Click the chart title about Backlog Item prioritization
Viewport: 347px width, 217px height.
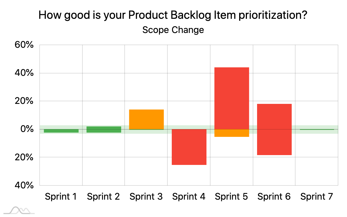[173, 15]
